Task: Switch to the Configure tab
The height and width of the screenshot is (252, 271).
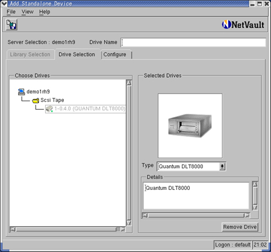Action: click(x=115, y=54)
